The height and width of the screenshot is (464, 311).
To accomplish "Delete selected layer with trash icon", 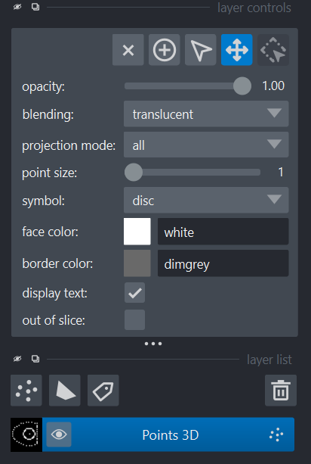I will (281, 391).
